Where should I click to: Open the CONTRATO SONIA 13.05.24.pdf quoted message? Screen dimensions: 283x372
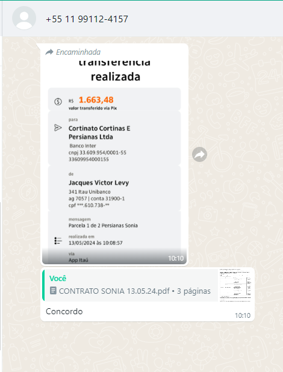(130, 285)
